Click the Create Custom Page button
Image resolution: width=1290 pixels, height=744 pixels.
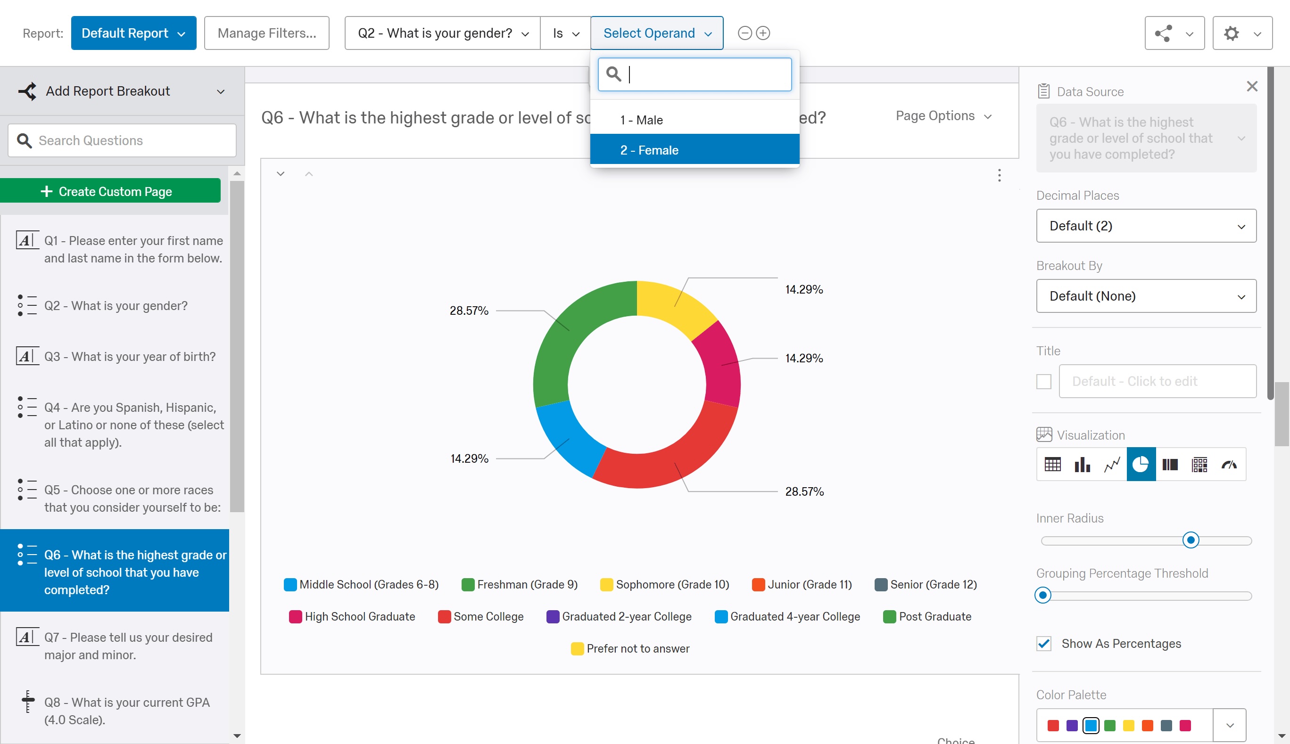tap(110, 191)
